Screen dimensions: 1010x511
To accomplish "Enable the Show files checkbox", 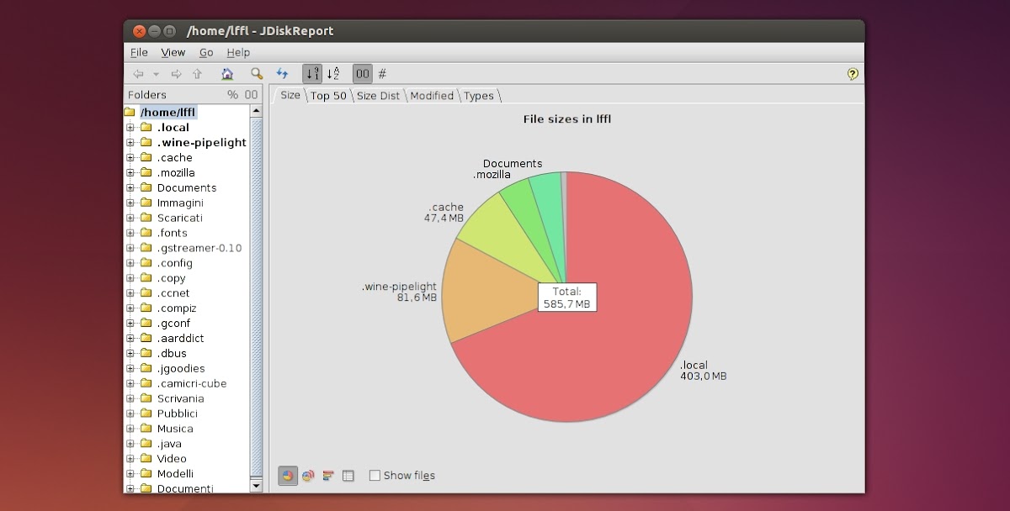I will coord(375,476).
